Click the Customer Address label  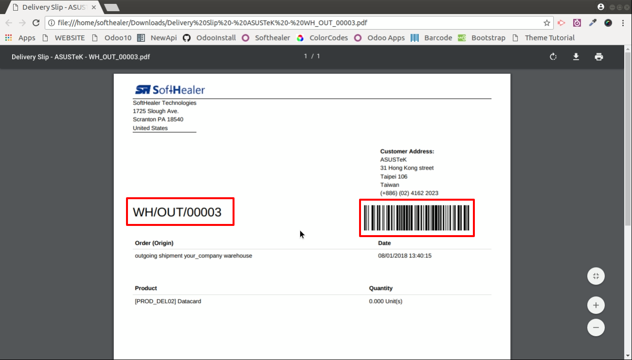click(407, 152)
